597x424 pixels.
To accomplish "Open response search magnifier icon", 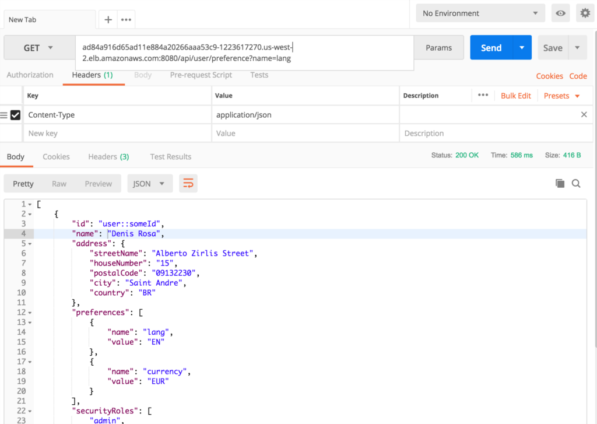I will coord(576,183).
